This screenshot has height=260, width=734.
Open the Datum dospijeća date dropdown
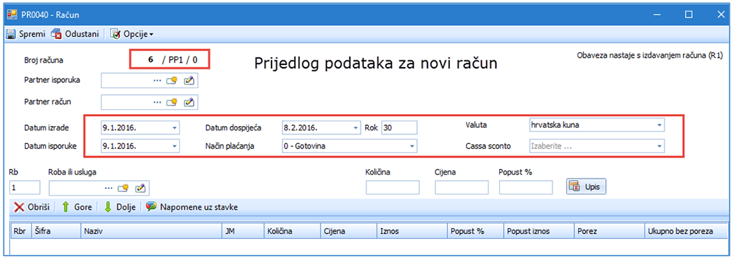click(x=355, y=127)
